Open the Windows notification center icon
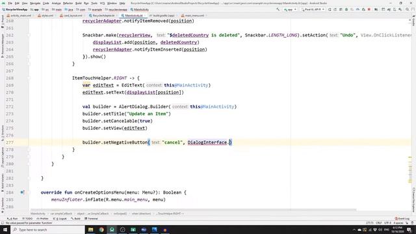416x234 pixels. [x=409, y=229]
